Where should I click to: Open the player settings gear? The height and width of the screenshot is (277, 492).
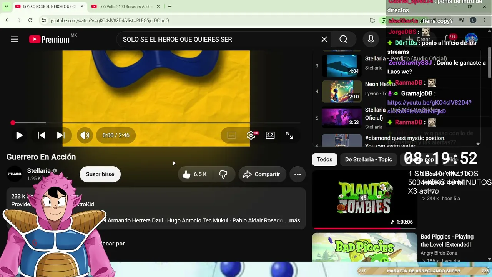tap(251, 135)
